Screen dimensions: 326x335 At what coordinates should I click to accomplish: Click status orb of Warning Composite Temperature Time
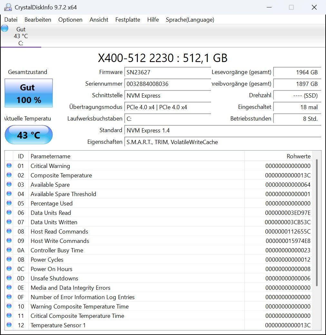[x=9, y=306]
